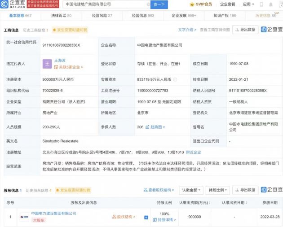The height and width of the screenshot is (227, 283).
Task: Click the search button next to company name
Action: [x=159, y=4]
